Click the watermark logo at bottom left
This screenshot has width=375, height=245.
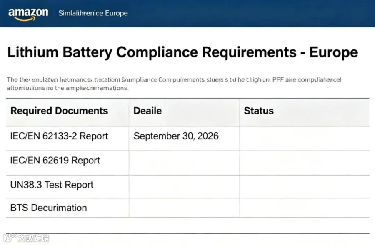26,238
